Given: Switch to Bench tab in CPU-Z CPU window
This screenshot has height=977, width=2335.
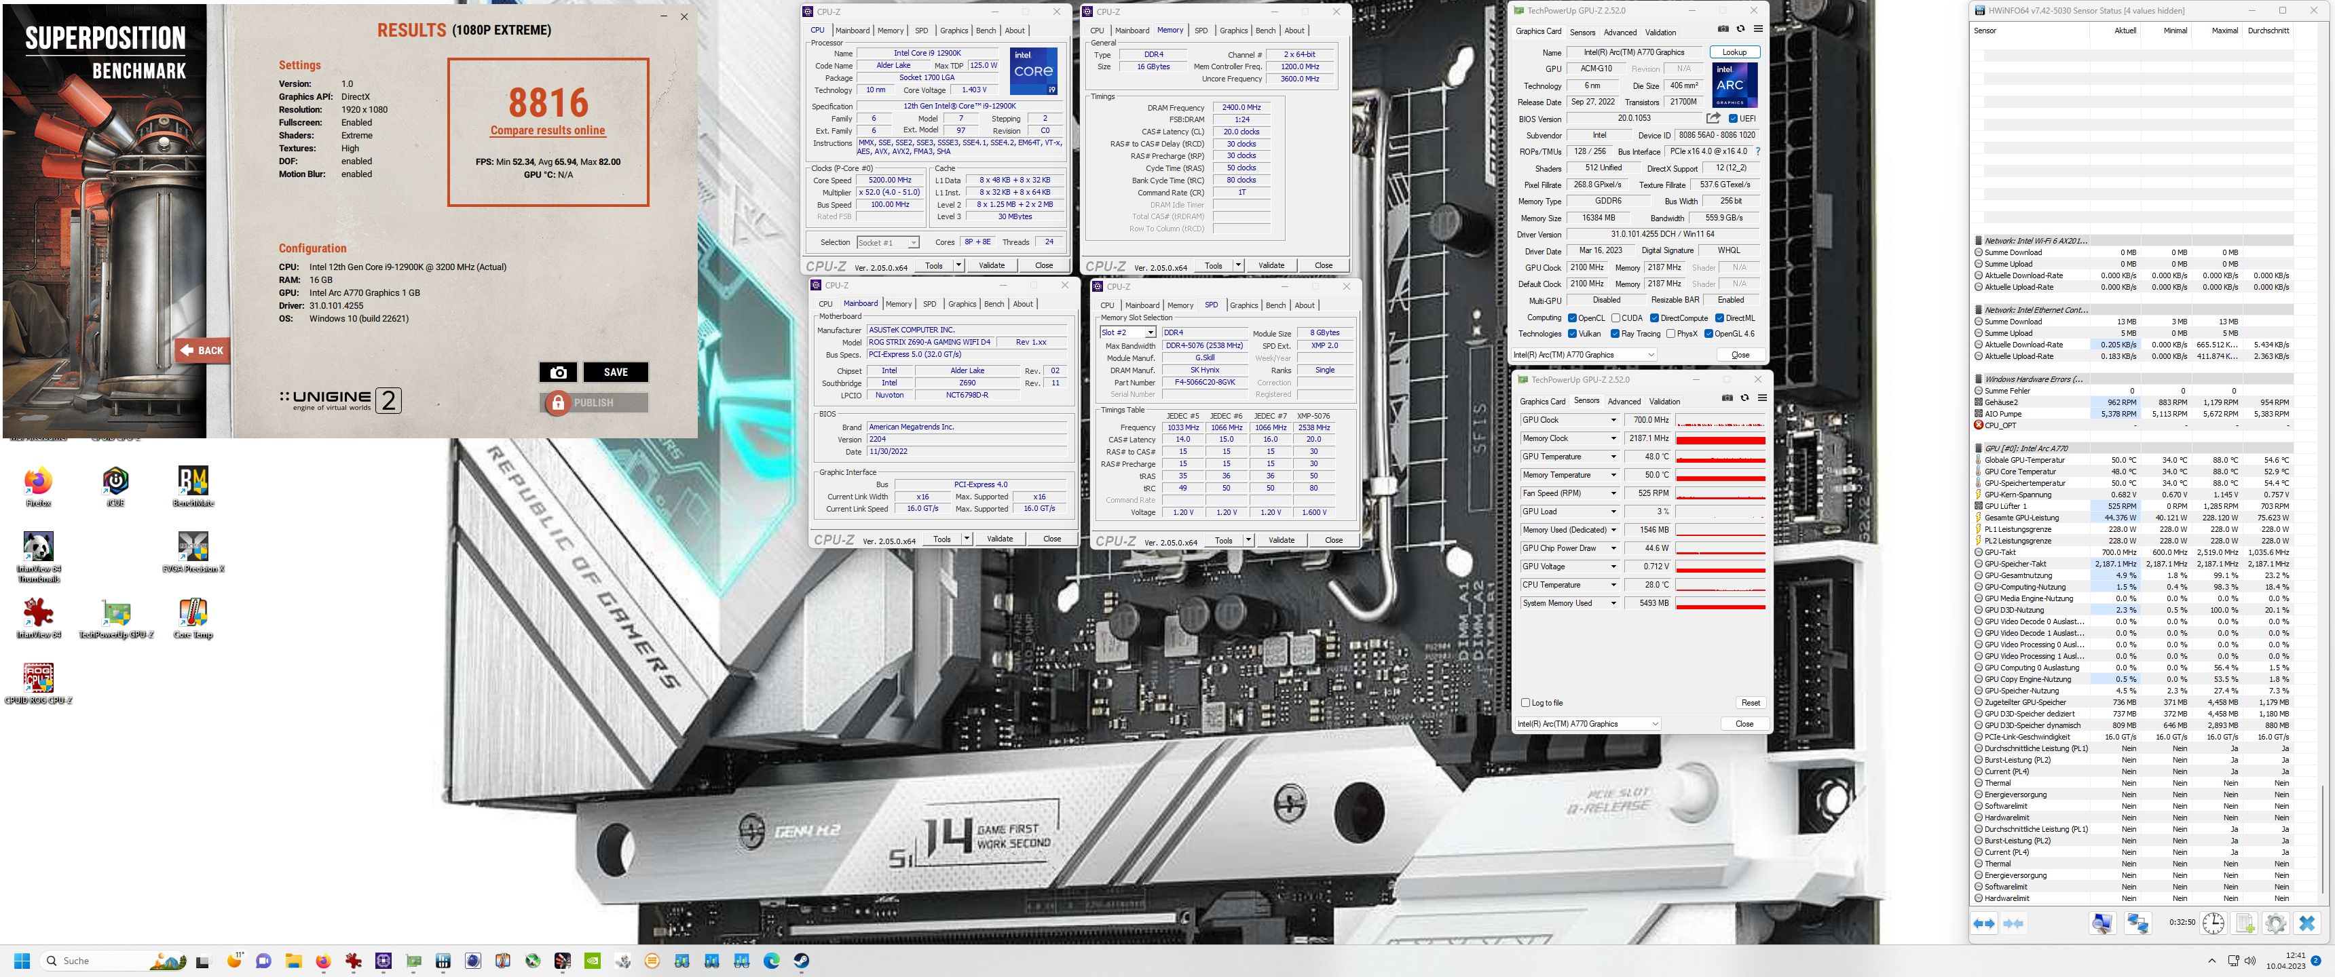Looking at the screenshot, I should (x=986, y=30).
